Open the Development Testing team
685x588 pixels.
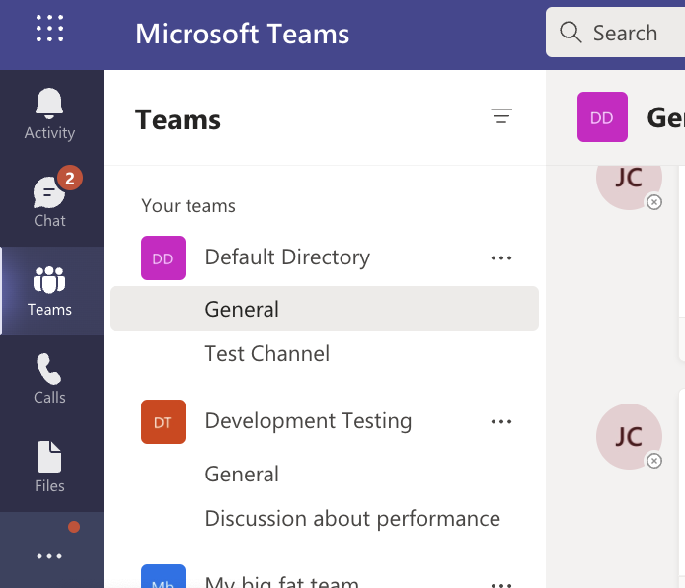(308, 421)
